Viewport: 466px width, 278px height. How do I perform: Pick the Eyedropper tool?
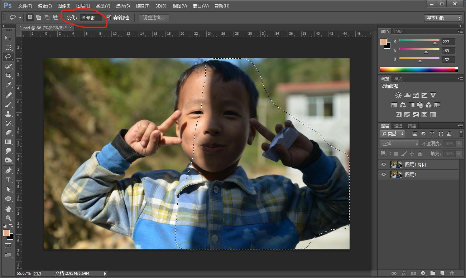[8, 85]
